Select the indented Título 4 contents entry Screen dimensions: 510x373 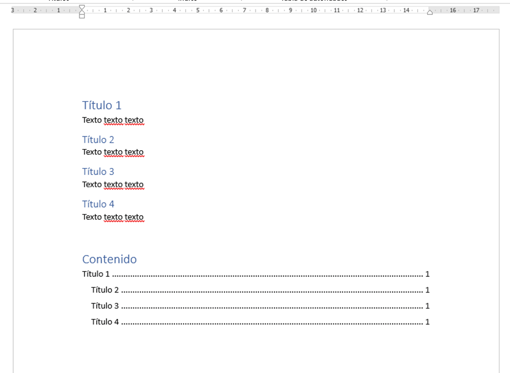tap(105, 322)
